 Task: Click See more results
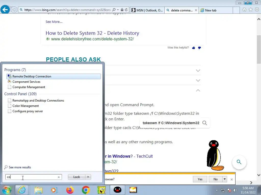[x=20, y=167]
